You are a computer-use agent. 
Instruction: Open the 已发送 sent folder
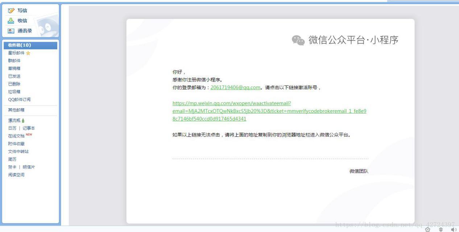click(x=15, y=76)
